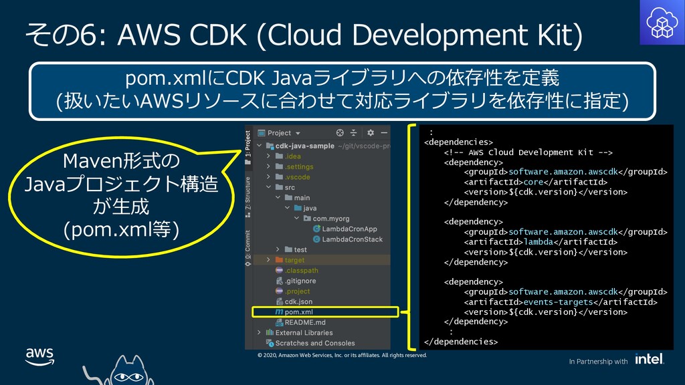This screenshot has width=685, height=385.
Task: Select the .gitignore file name
Action: 300,281
